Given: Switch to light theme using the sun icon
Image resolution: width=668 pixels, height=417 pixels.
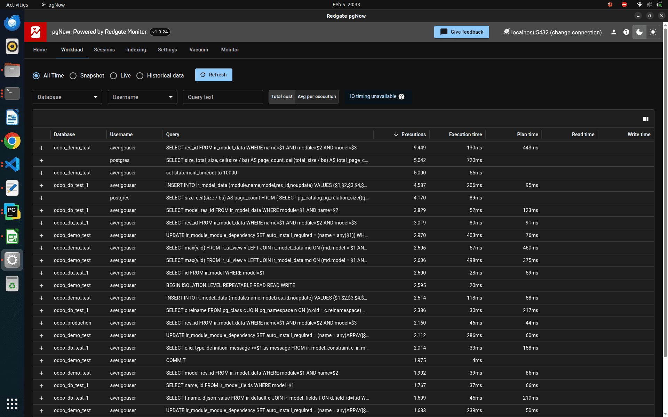Looking at the screenshot, I should pos(653,32).
